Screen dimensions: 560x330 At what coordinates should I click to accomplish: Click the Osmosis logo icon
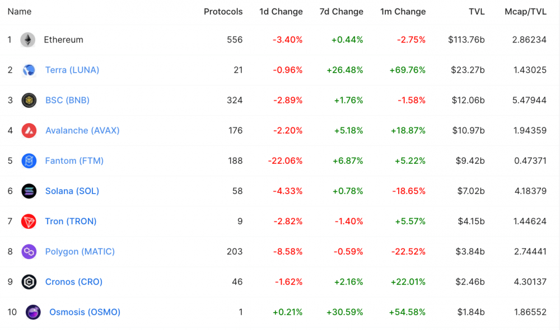tap(33, 312)
